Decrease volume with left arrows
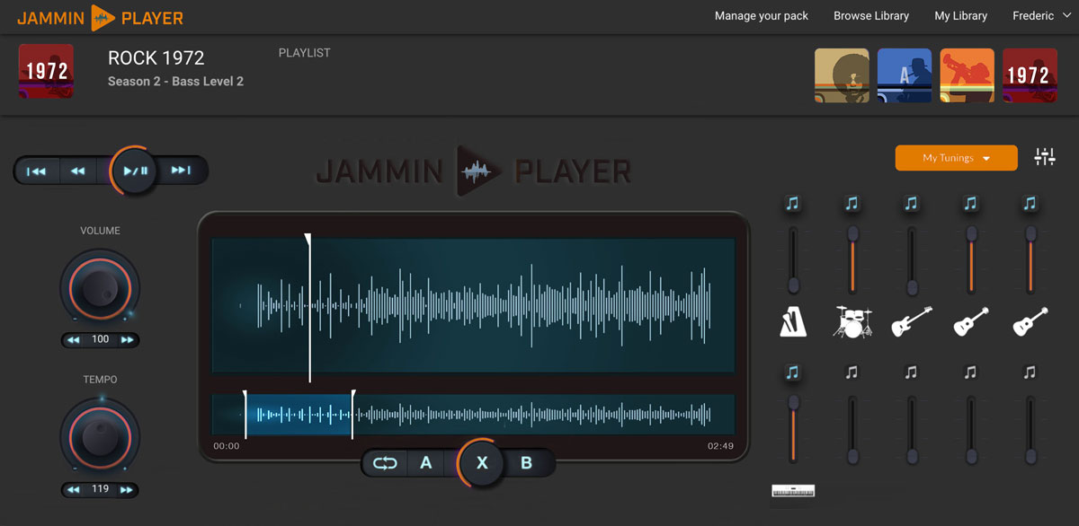The image size is (1079, 526). click(74, 339)
